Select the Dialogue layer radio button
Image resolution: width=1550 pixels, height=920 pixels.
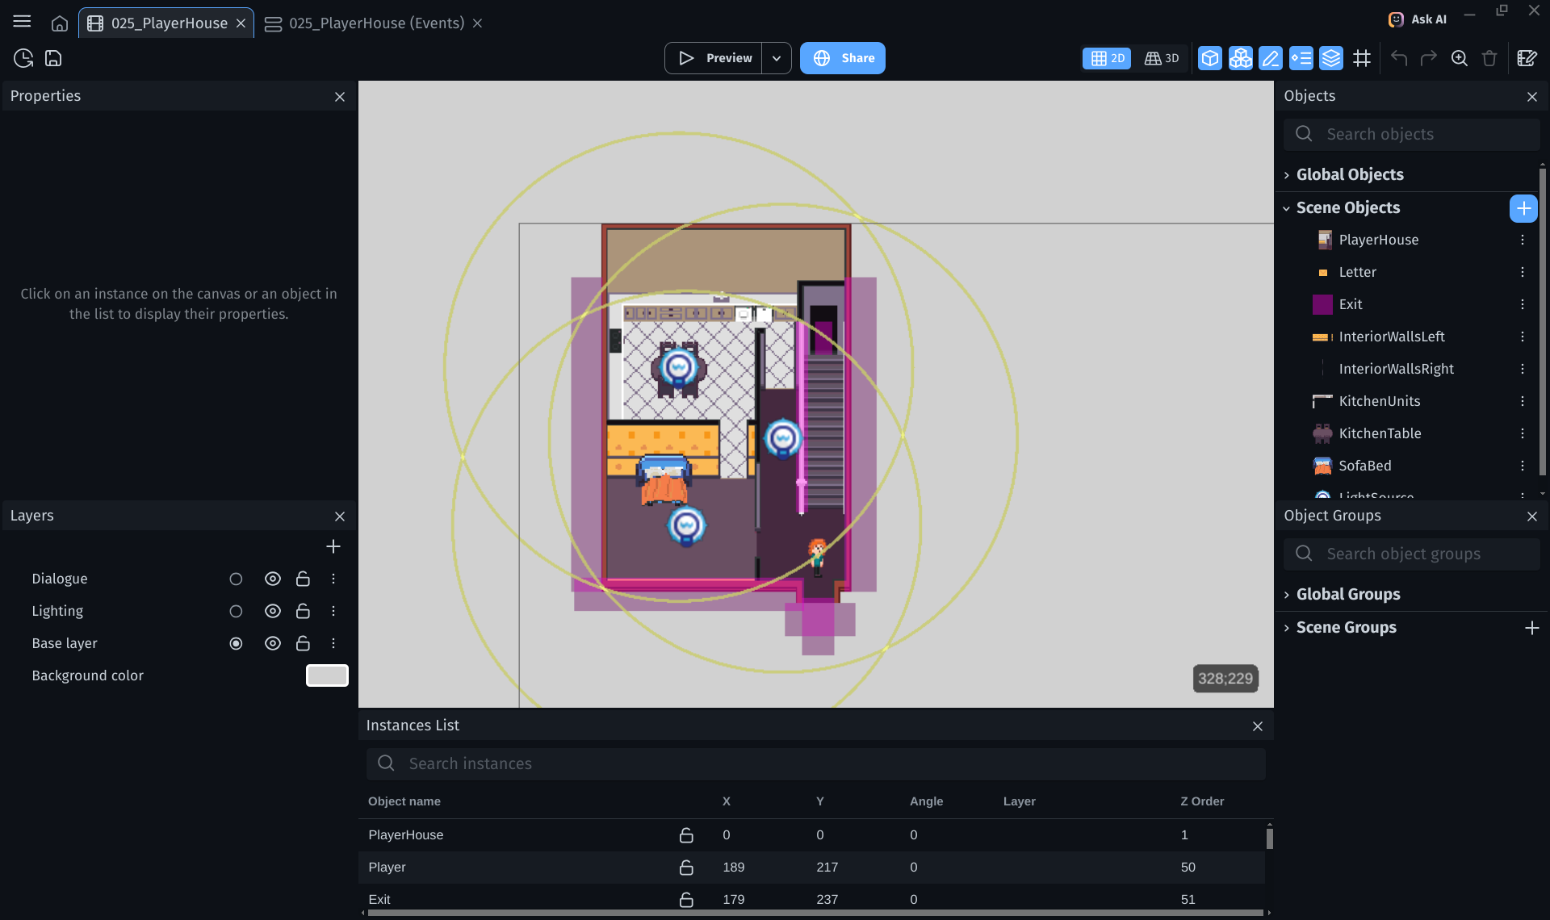[x=236, y=579]
